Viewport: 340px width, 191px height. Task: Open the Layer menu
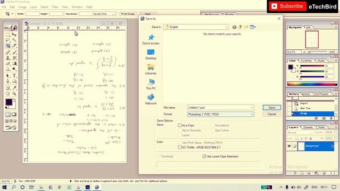[x=33, y=7]
